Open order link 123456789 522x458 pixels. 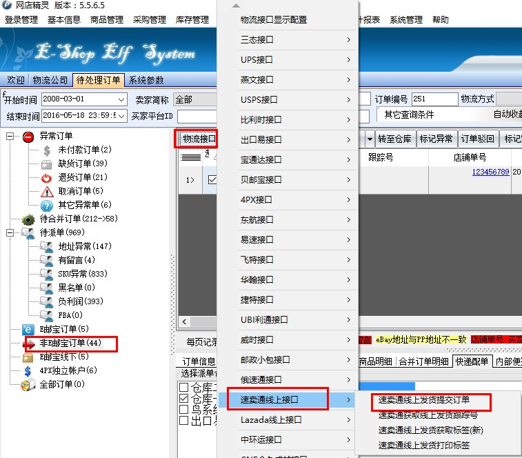click(x=490, y=172)
